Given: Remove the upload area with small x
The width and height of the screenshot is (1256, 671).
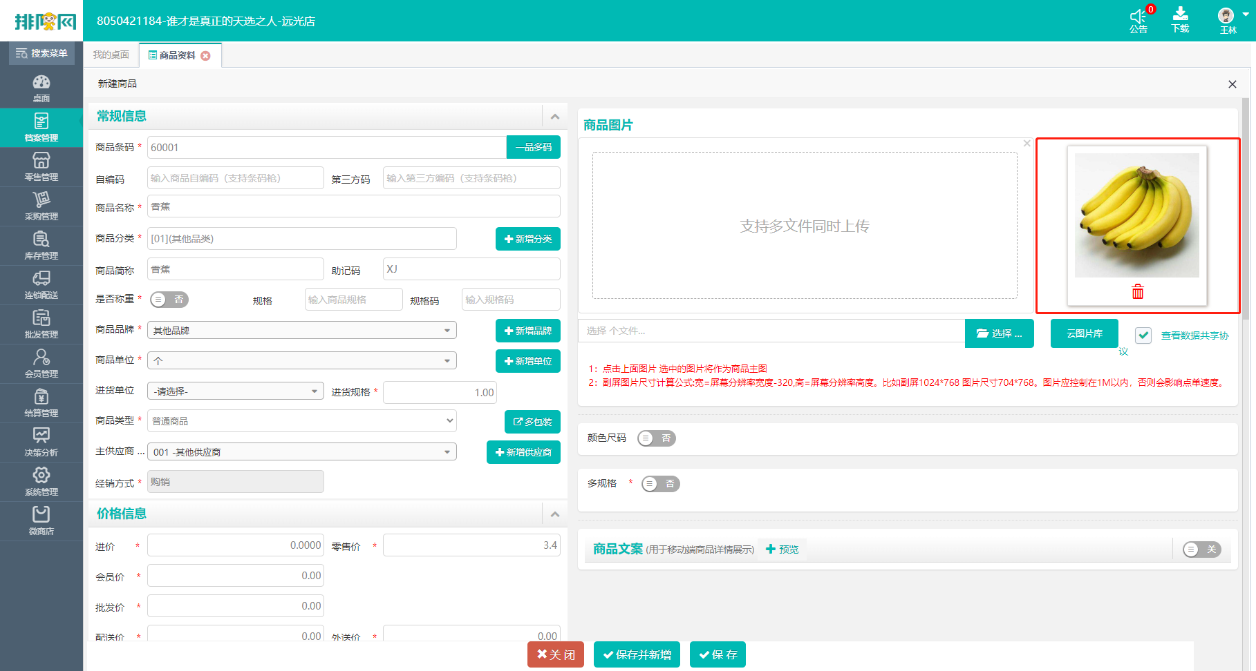Looking at the screenshot, I should coord(1027,144).
